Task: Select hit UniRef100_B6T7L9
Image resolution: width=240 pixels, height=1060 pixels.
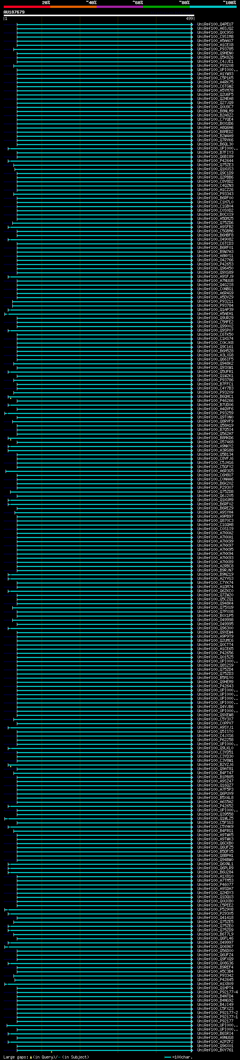Action: coord(215,934)
